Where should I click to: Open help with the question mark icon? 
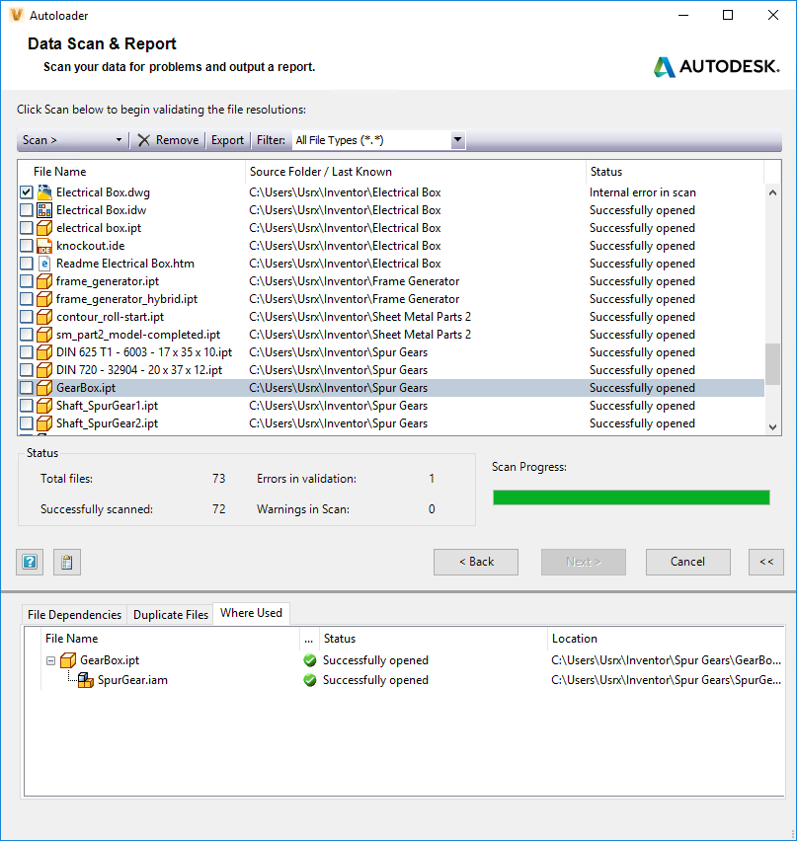[x=30, y=562]
